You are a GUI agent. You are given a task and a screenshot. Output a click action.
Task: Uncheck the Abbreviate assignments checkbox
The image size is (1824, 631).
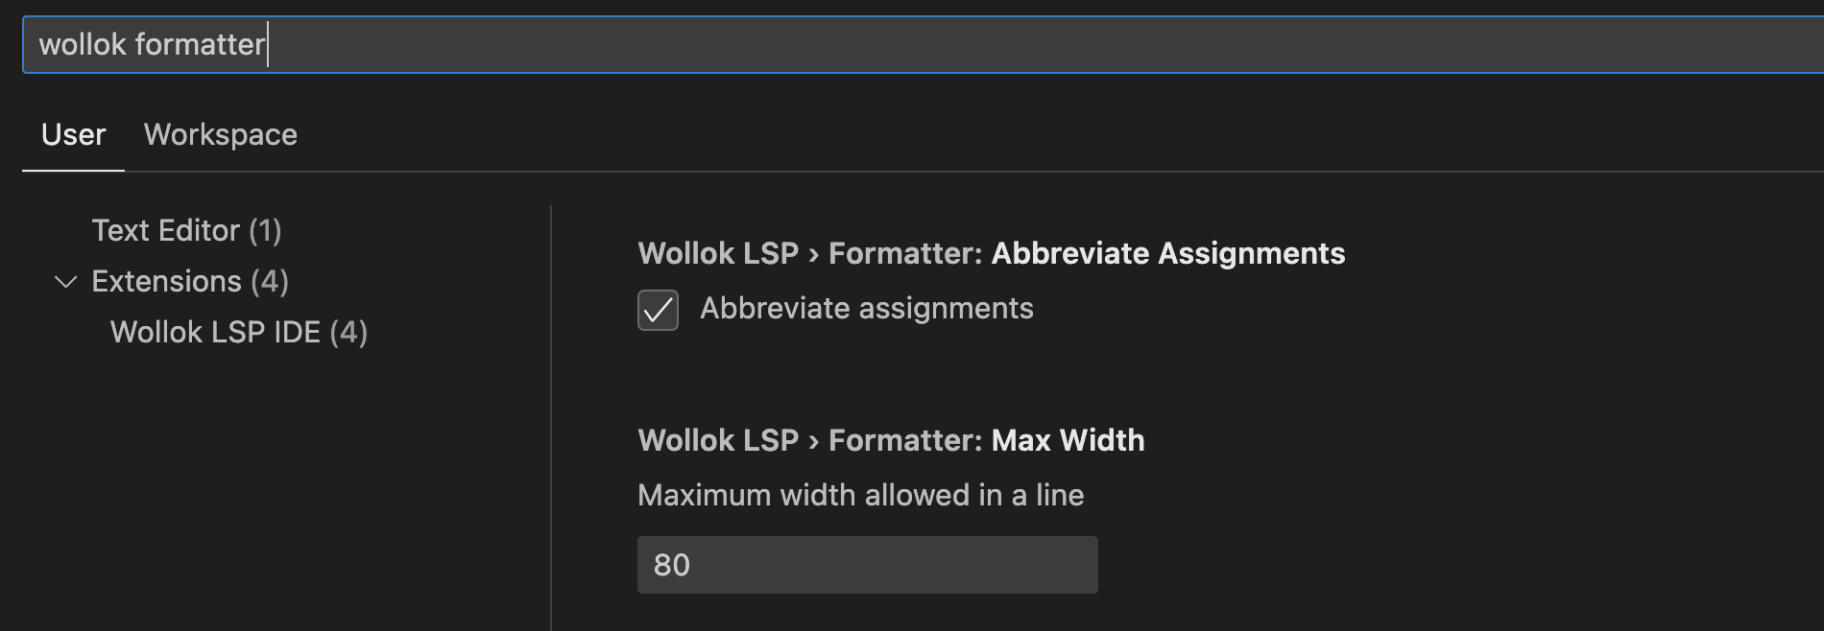pyautogui.click(x=658, y=310)
